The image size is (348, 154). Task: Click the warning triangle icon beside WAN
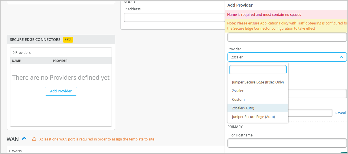coord(34,139)
